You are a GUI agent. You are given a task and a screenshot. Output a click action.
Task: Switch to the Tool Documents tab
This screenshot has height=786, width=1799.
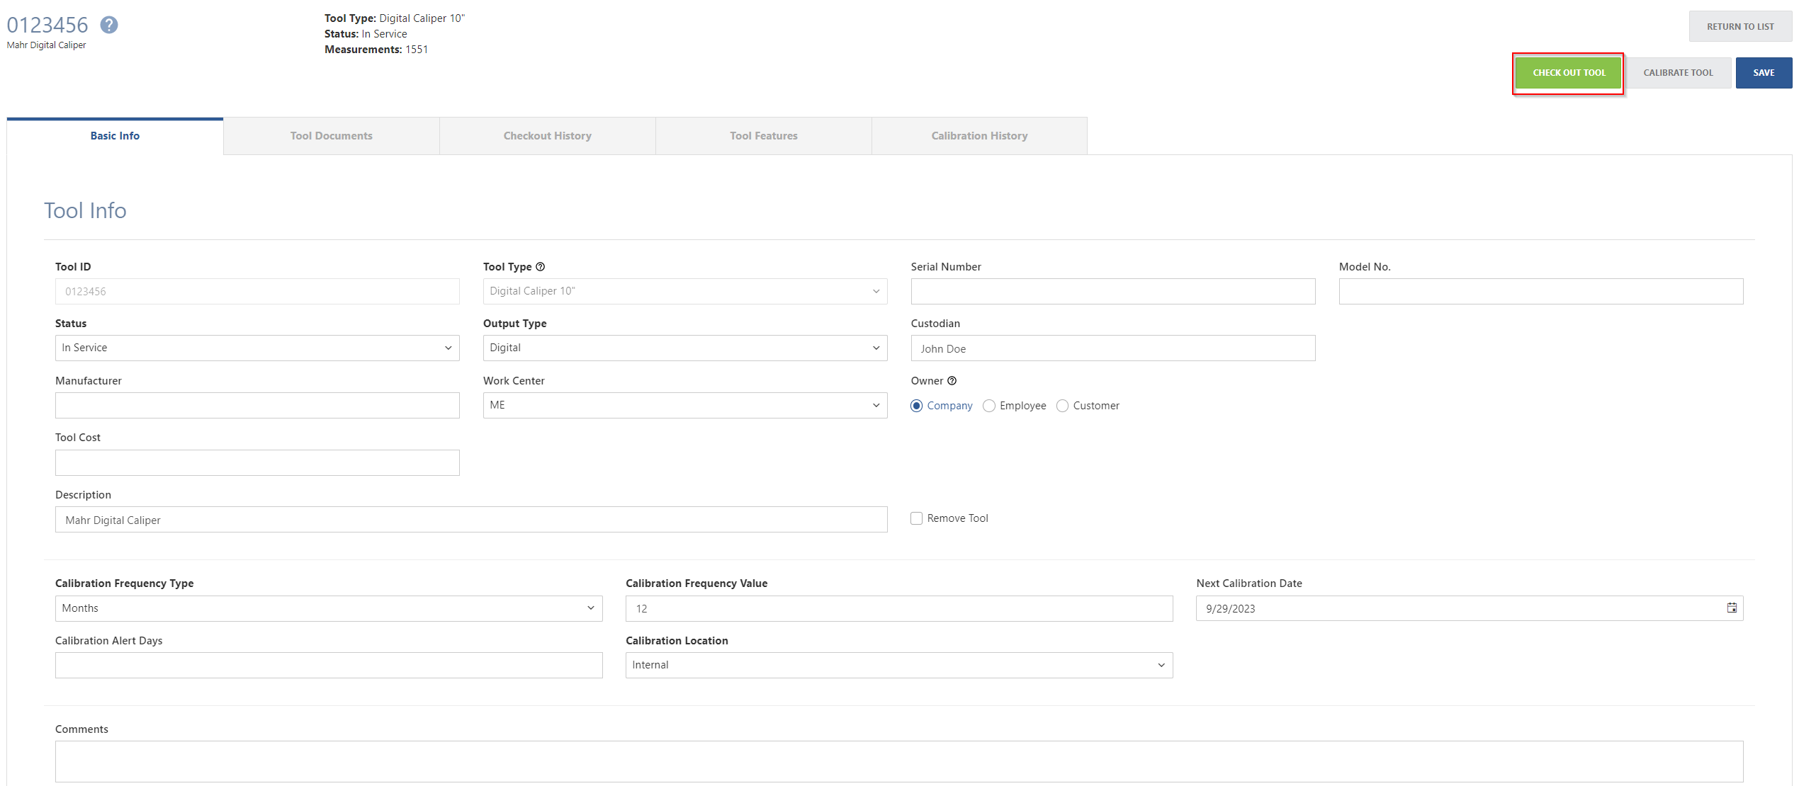331,136
